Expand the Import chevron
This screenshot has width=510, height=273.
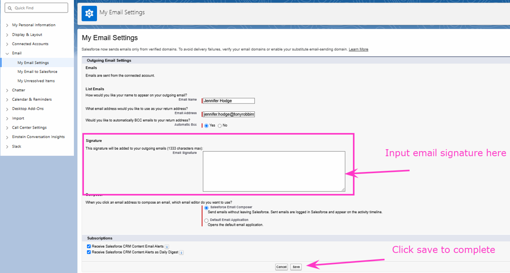pos(7,119)
